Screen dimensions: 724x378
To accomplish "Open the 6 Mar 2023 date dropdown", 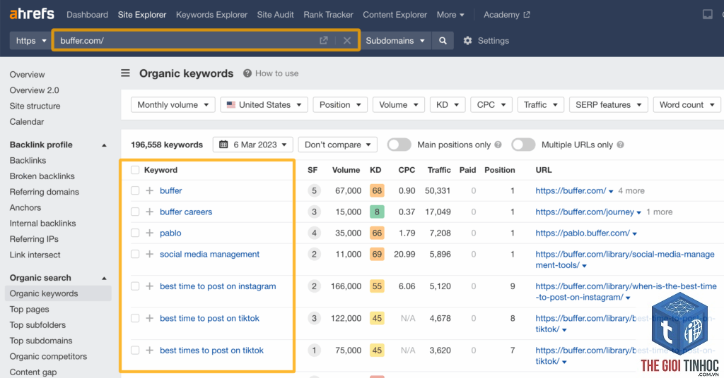I will (x=253, y=145).
